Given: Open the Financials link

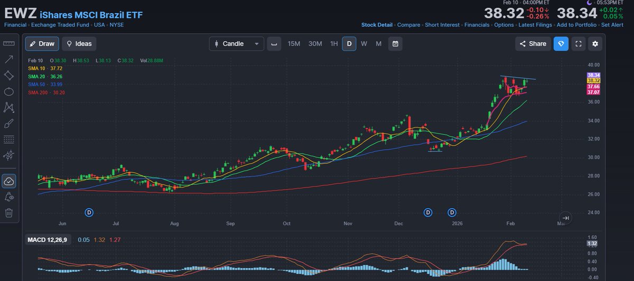Looking at the screenshot, I should tap(477, 25).
